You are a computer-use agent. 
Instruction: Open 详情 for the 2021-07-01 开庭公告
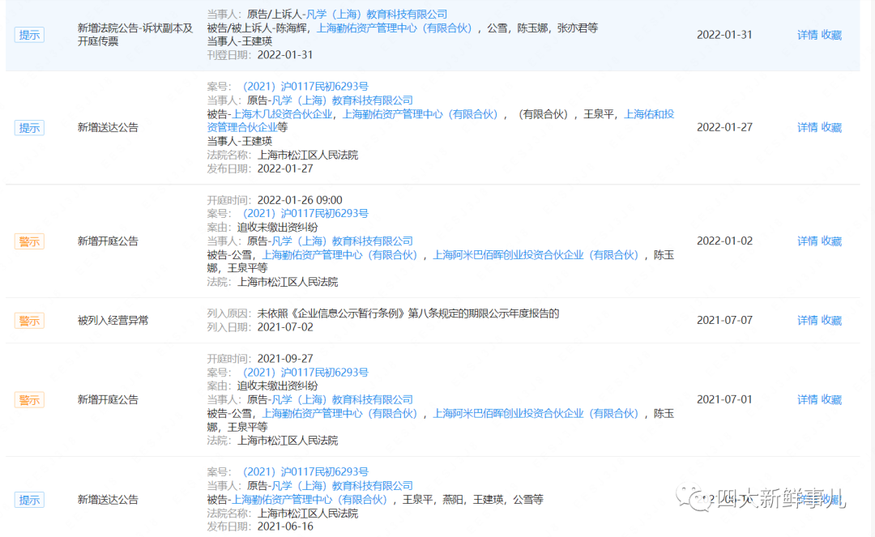[x=807, y=400]
